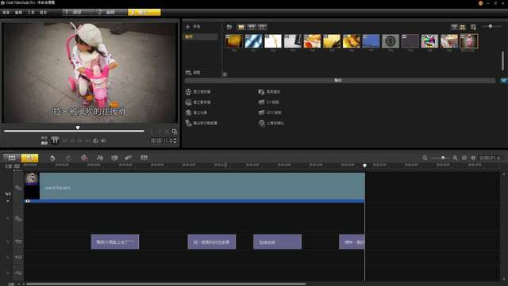Open the Record/Capture option
The height and width of the screenshot is (286, 508).
click(x=84, y=158)
